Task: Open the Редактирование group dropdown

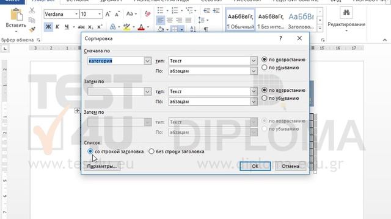Action: pyautogui.click(x=346, y=31)
